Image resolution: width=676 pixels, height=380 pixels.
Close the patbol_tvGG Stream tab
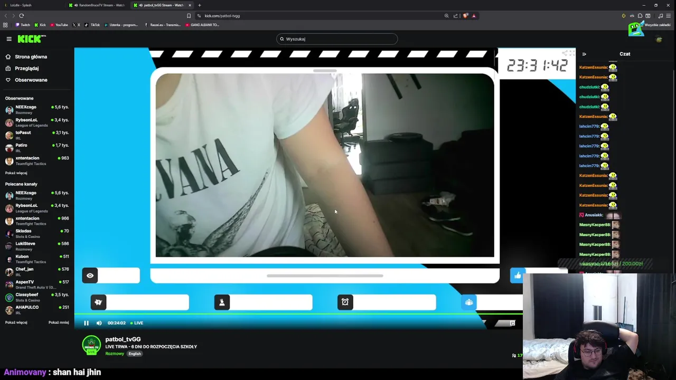[190, 5]
